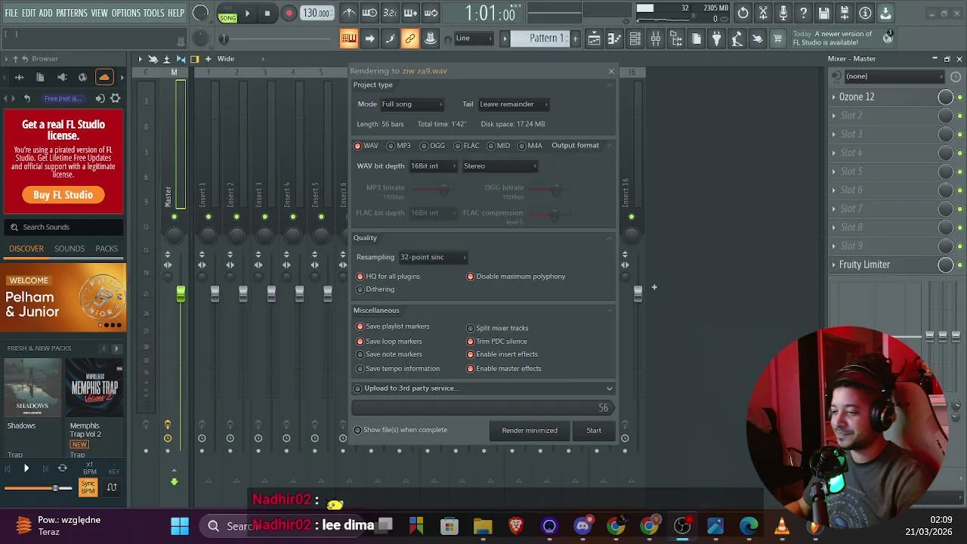Click the red record button
The height and width of the screenshot is (544, 967).
point(289,13)
